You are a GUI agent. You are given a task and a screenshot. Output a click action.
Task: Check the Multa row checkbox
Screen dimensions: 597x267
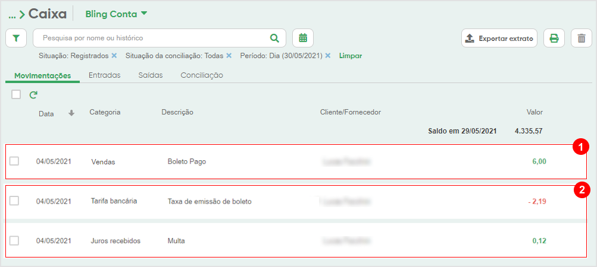click(x=14, y=240)
